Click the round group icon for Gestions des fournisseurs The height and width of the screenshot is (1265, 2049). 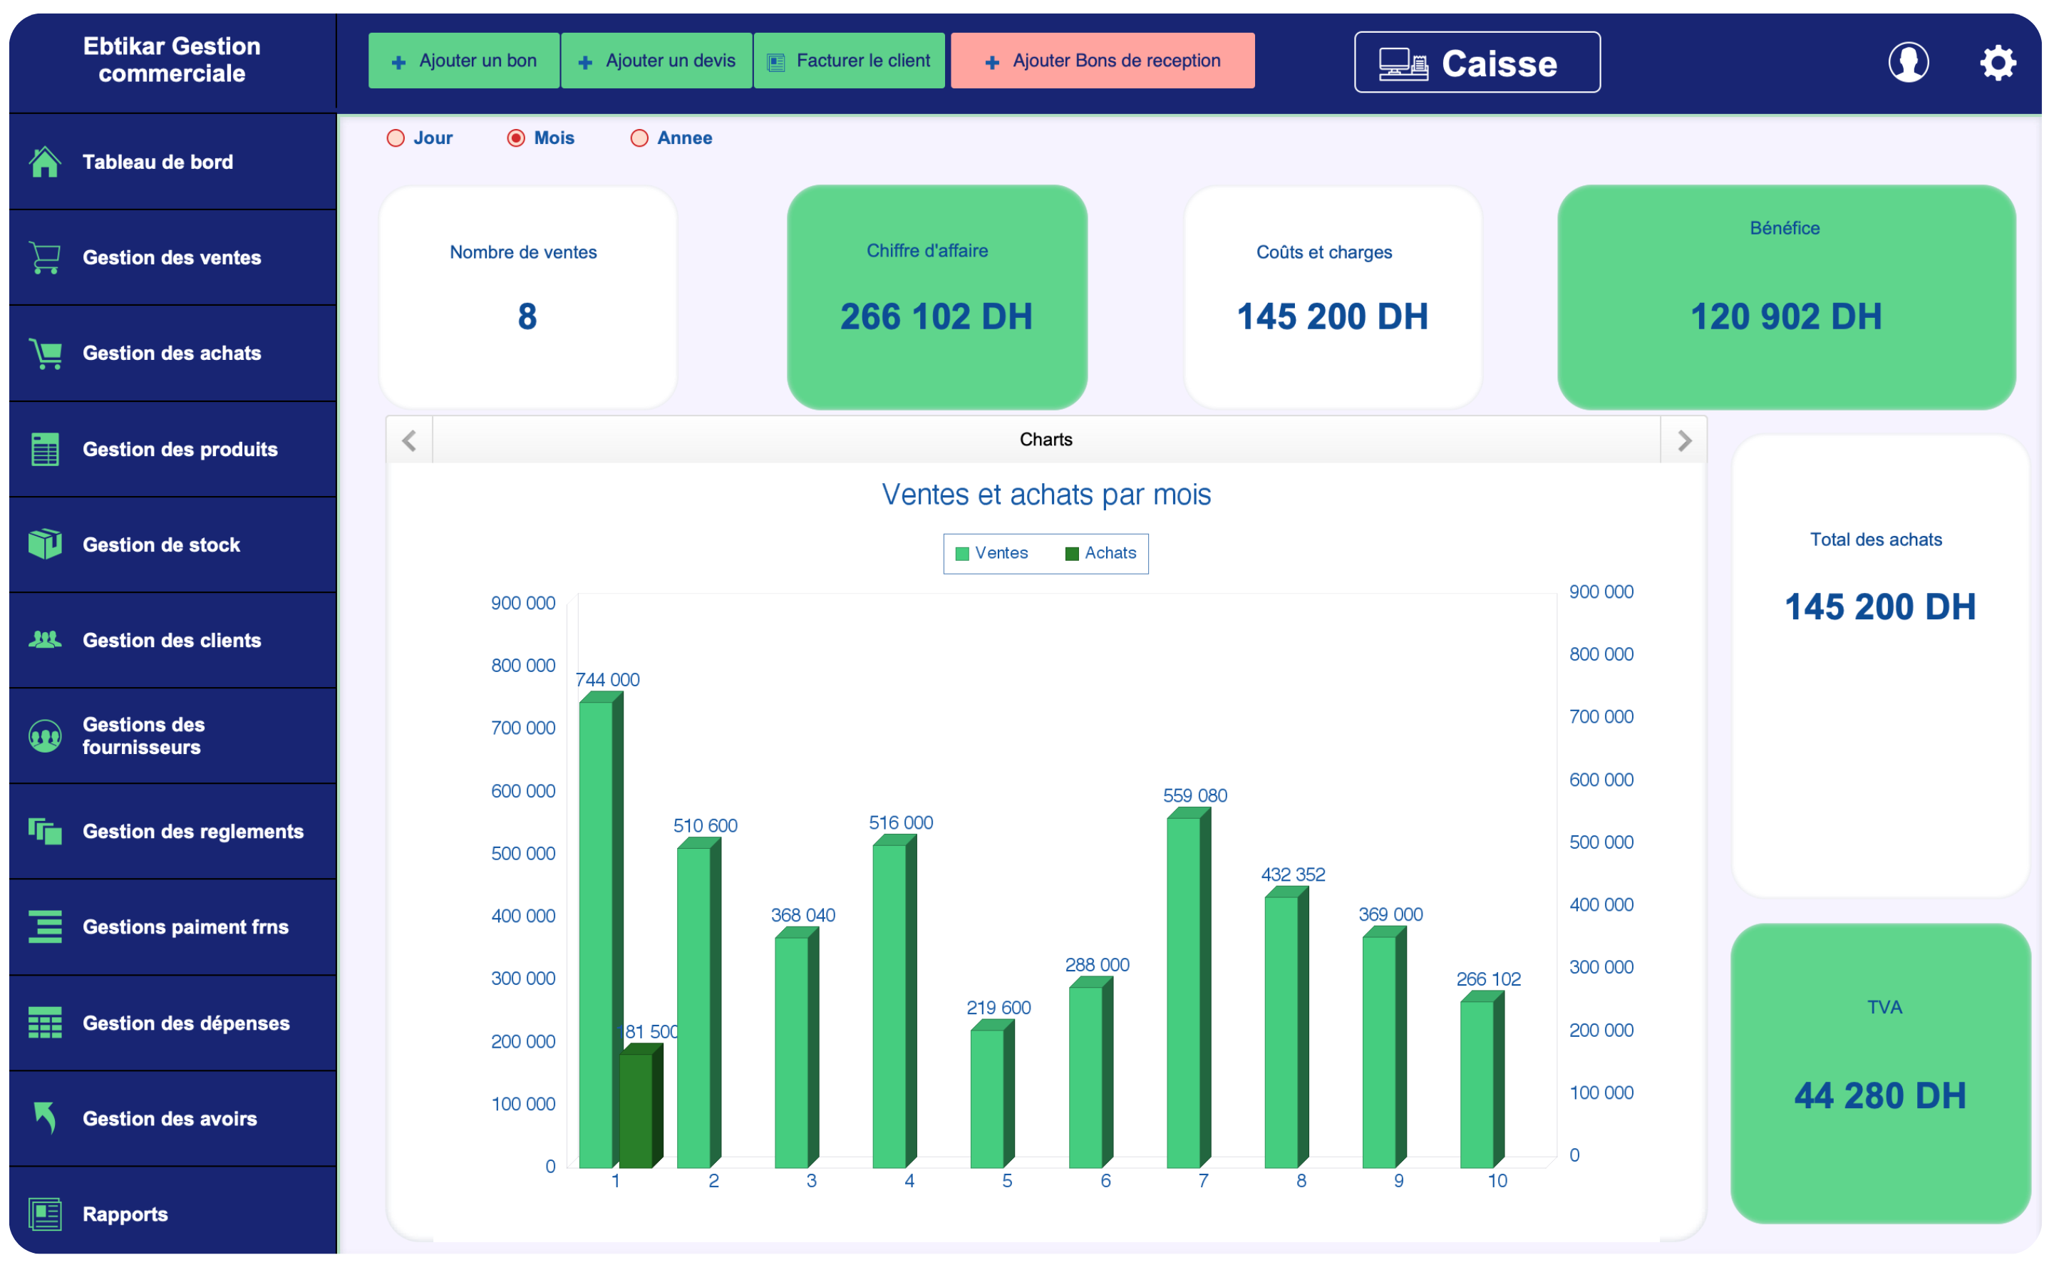pyautogui.click(x=45, y=736)
